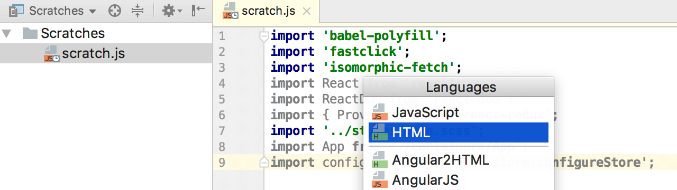Toggle code fold marker on line 9
The height and width of the screenshot is (190, 677).
coord(263,163)
